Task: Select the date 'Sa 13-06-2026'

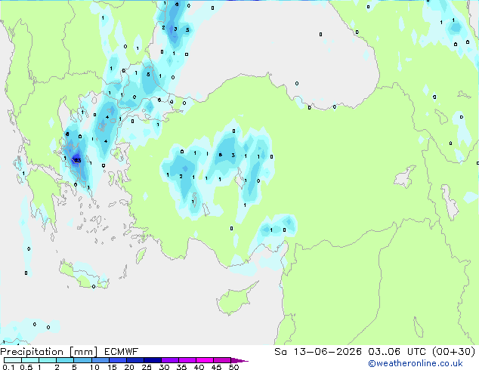Action: coord(318,352)
